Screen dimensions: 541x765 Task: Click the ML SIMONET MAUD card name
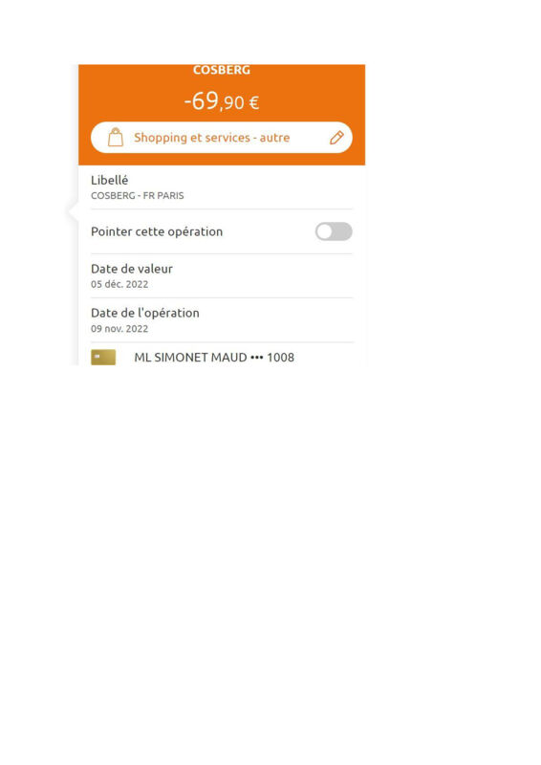[190, 358]
